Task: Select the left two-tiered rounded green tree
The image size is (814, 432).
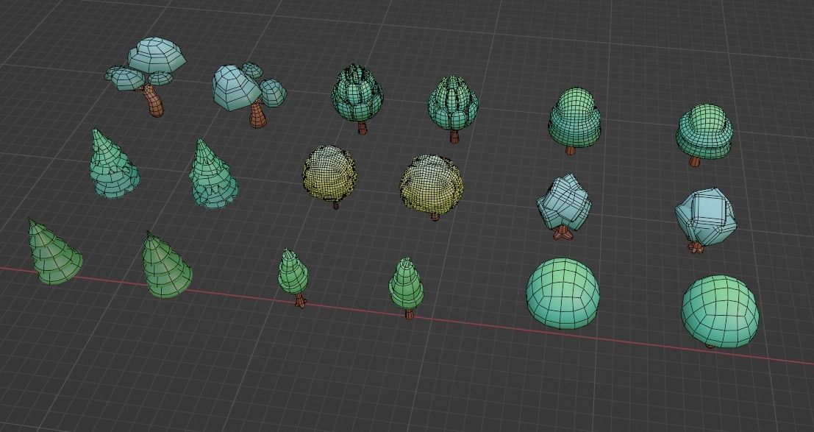Action: (x=574, y=121)
